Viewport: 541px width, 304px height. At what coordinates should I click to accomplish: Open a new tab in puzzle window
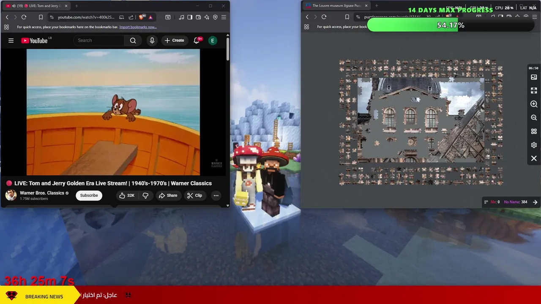tap(377, 6)
